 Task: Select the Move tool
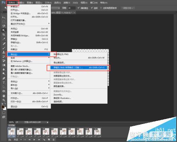click(x=4, y=18)
